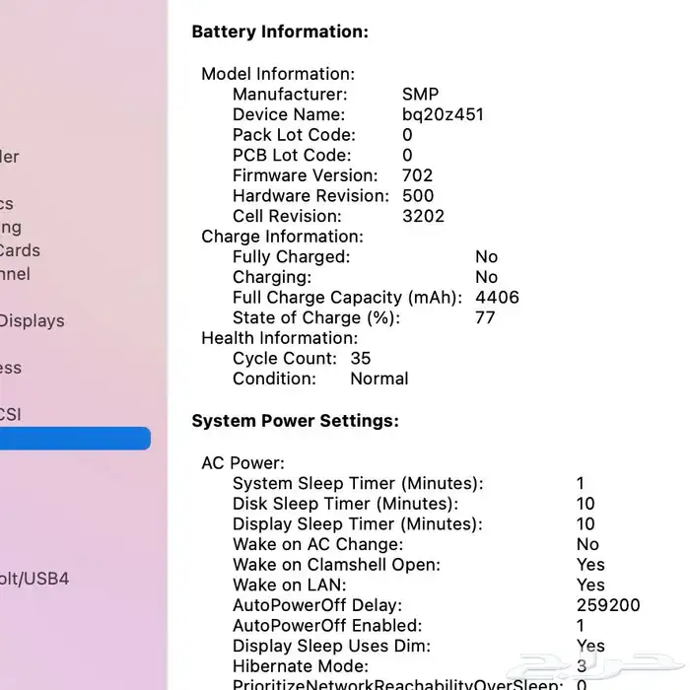Select the Wake on LAN value 'Yes'
This screenshot has height=690, width=690.
coord(590,585)
